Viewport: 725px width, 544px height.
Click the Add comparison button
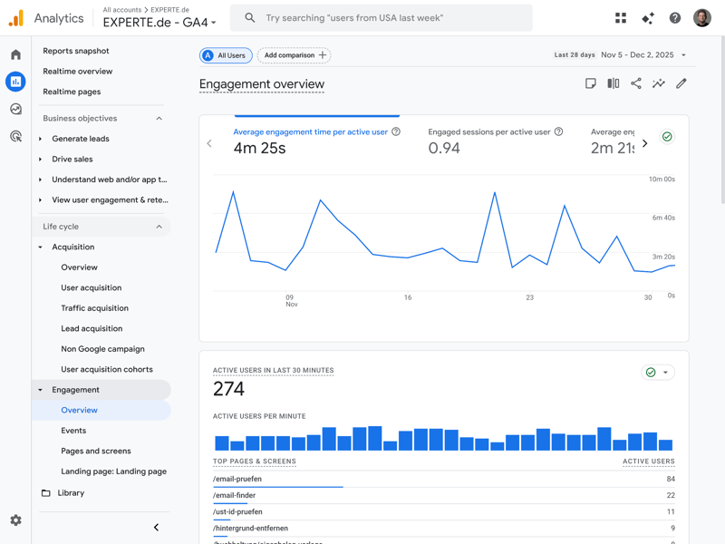295,55
